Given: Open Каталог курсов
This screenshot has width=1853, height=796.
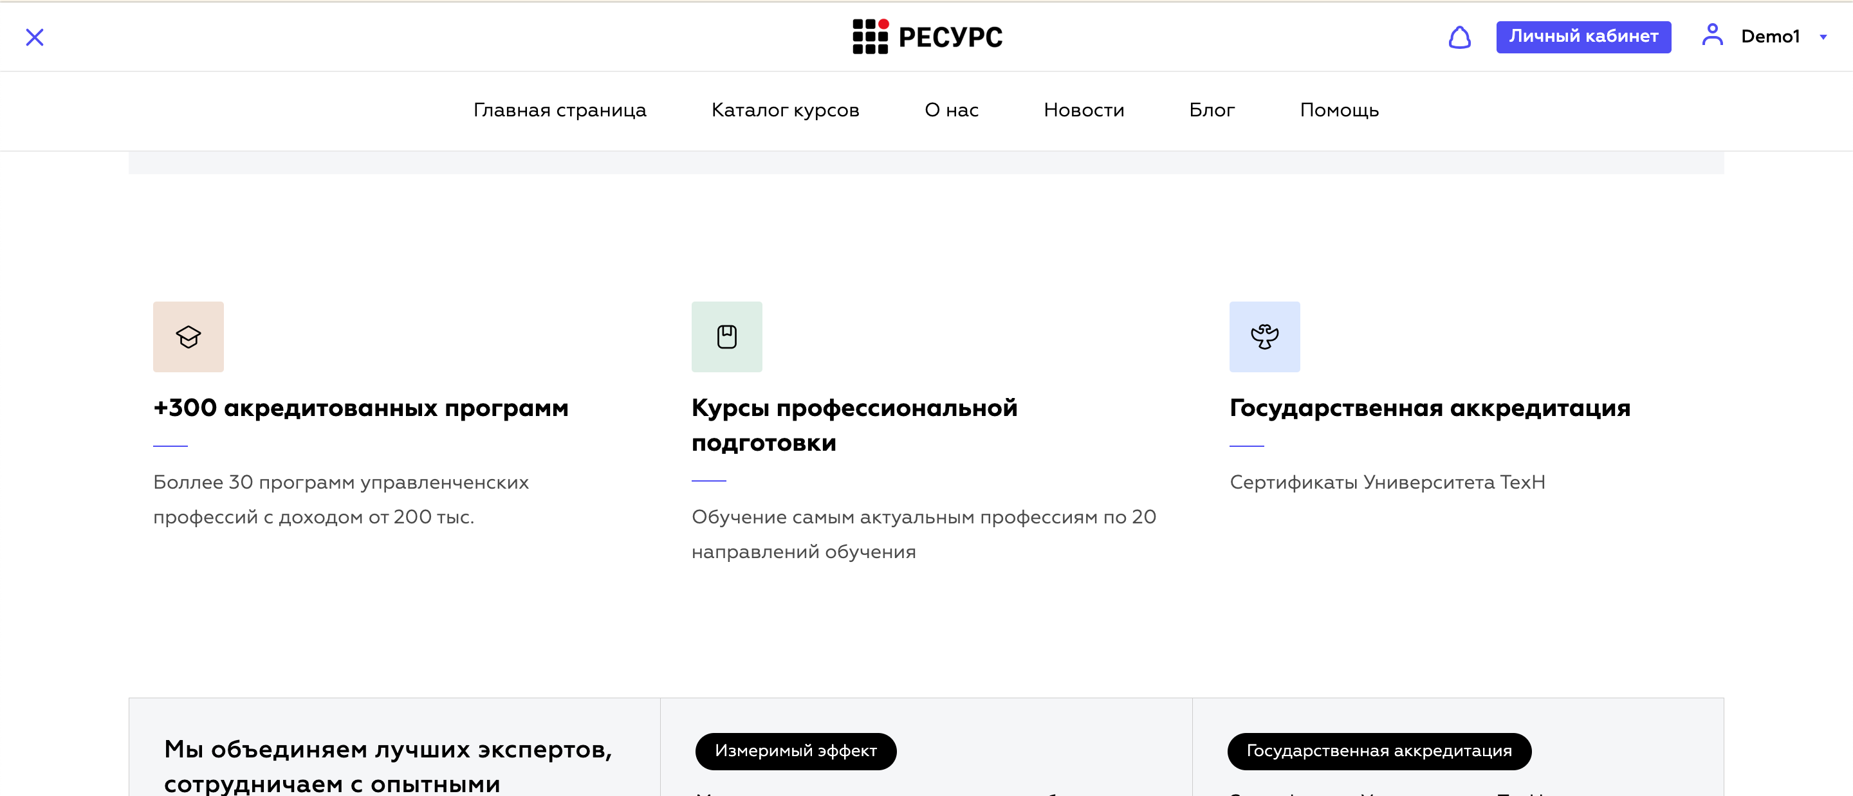Looking at the screenshot, I should click(x=785, y=110).
